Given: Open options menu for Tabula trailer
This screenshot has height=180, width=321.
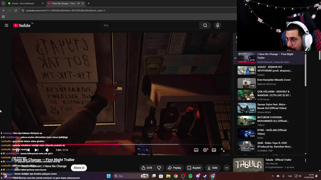Looking at the screenshot, I should 305,160.
